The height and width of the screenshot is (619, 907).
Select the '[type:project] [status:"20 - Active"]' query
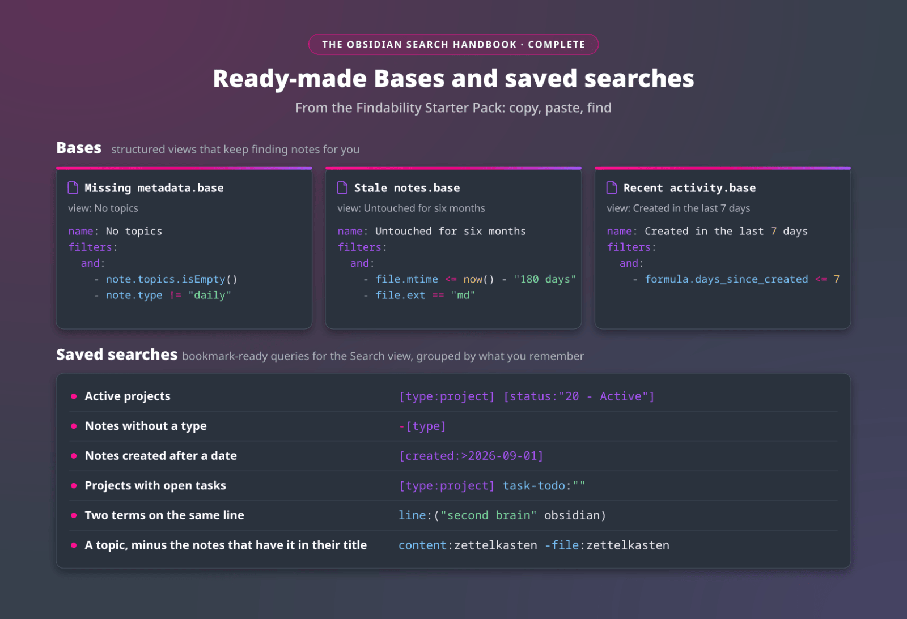[x=527, y=396]
